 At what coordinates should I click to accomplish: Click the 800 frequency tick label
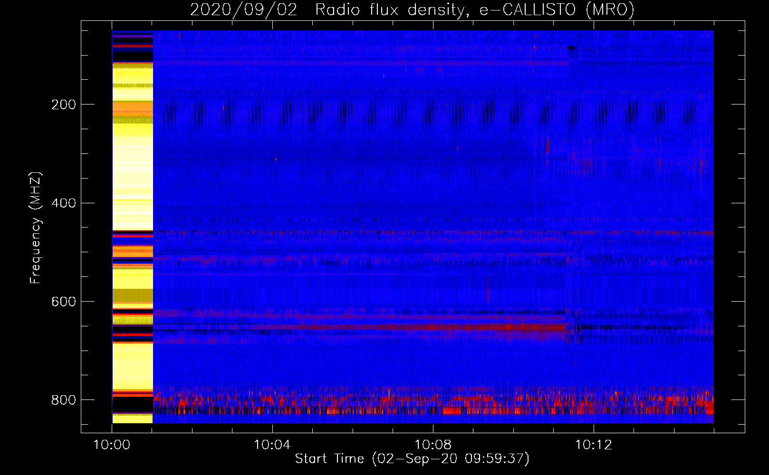point(64,400)
